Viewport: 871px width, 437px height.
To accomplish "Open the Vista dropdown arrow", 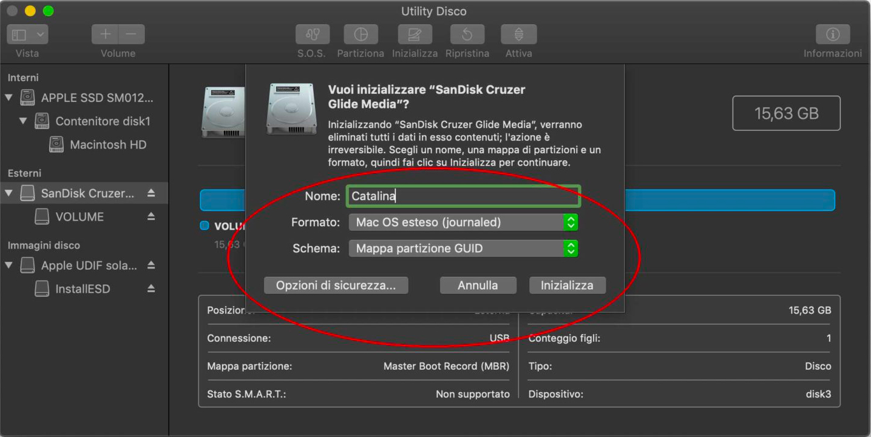I will [41, 35].
